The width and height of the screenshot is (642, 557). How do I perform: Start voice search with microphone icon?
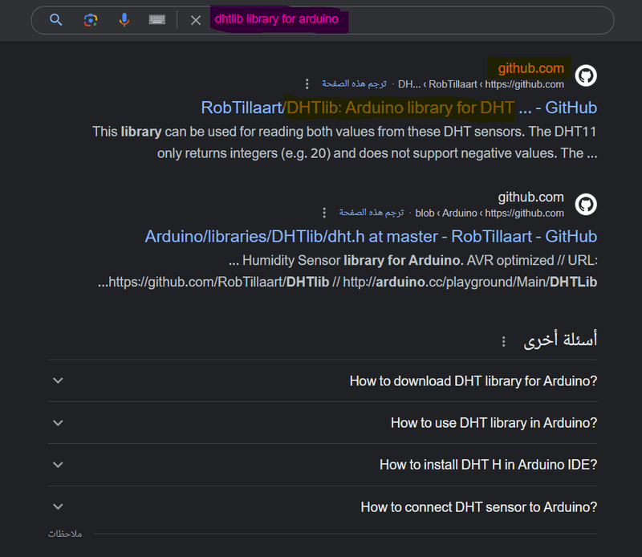point(124,19)
